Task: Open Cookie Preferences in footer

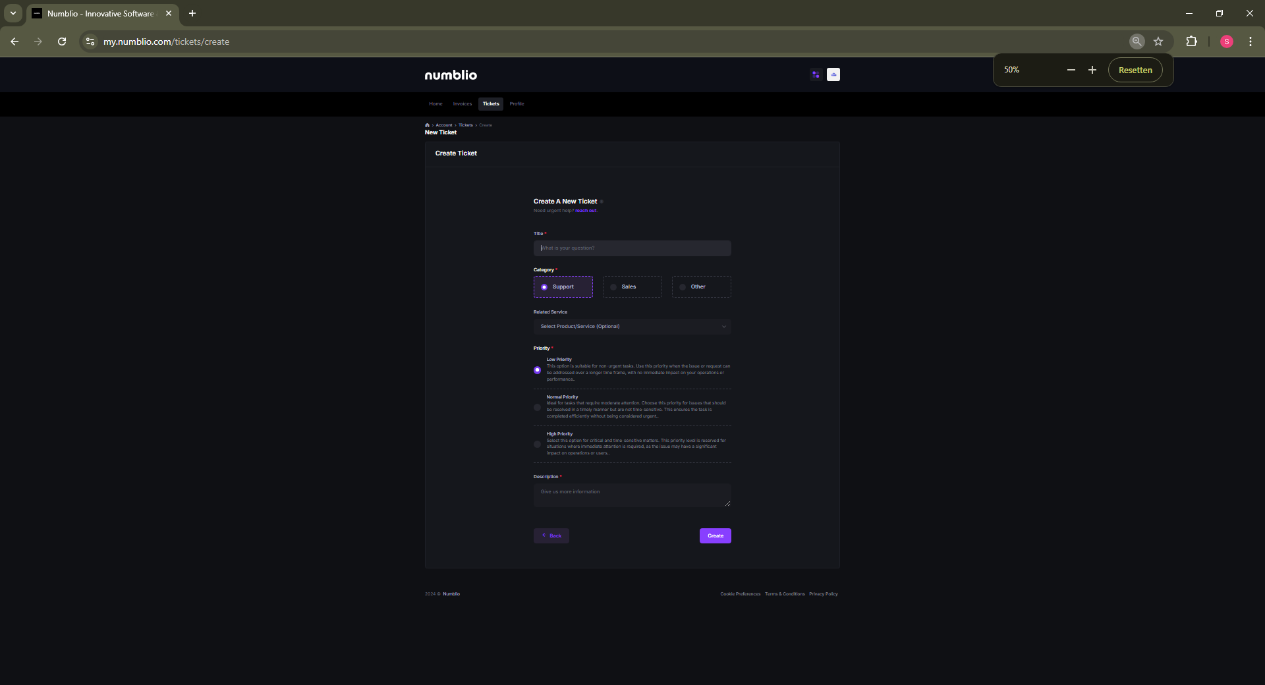Action: coord(740,594)
